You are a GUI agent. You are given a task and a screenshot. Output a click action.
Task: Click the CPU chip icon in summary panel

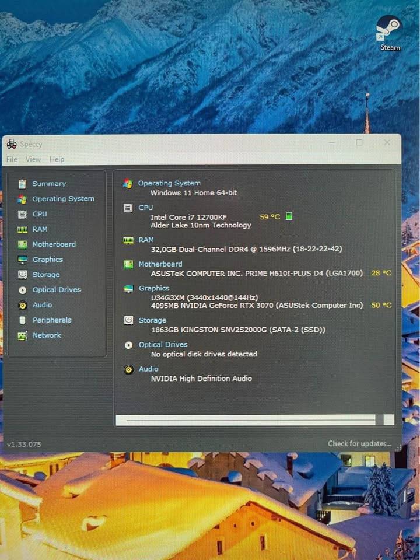(128, 208)
